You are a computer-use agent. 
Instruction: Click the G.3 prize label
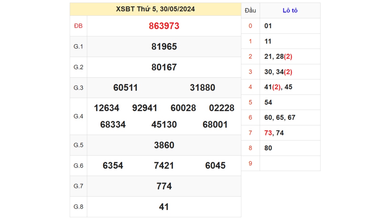(x=78, y=88)
